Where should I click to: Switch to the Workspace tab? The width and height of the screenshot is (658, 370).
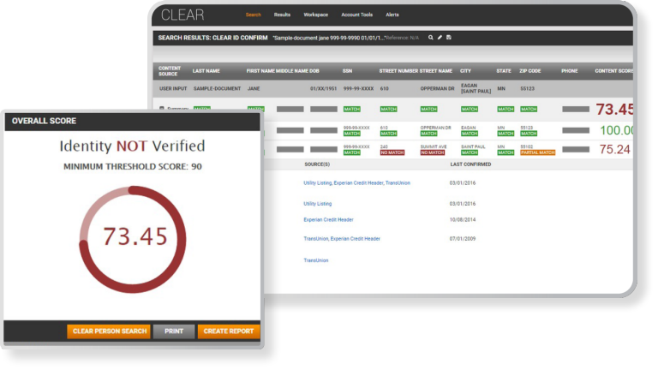click(x=315, y=15)
